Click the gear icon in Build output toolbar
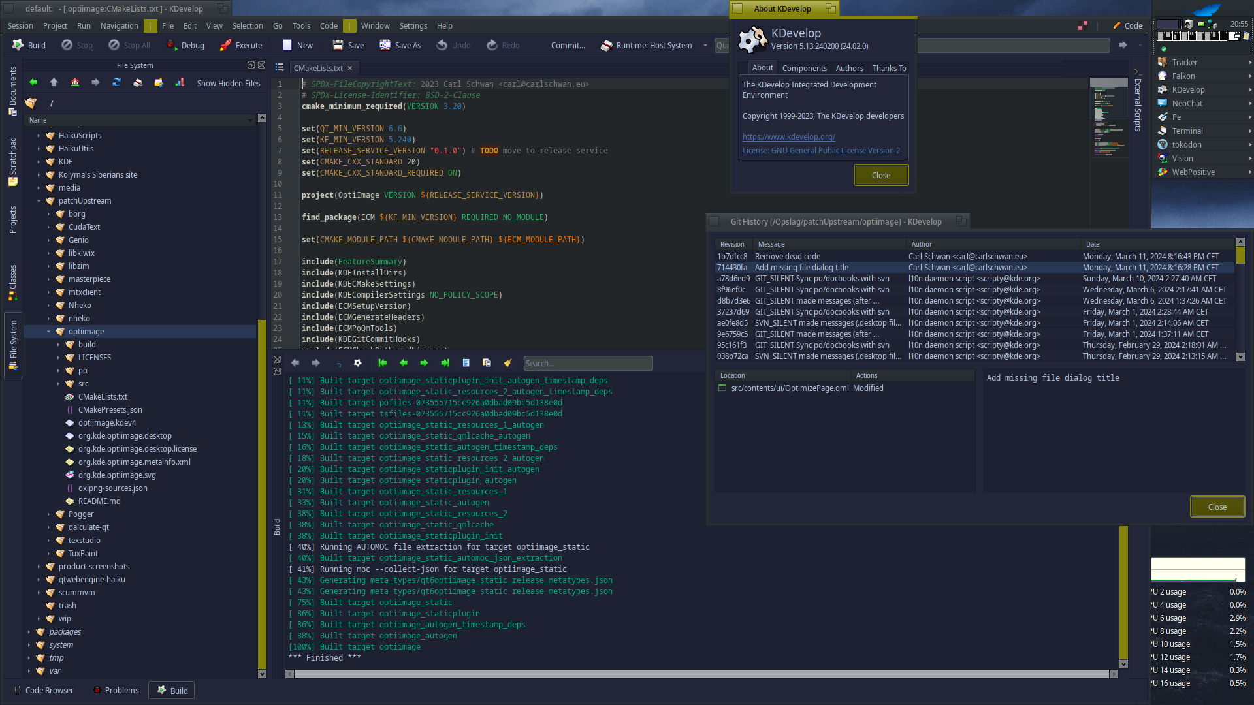The height and width of the screenshot is (705, 1254). tap(358, 363)
